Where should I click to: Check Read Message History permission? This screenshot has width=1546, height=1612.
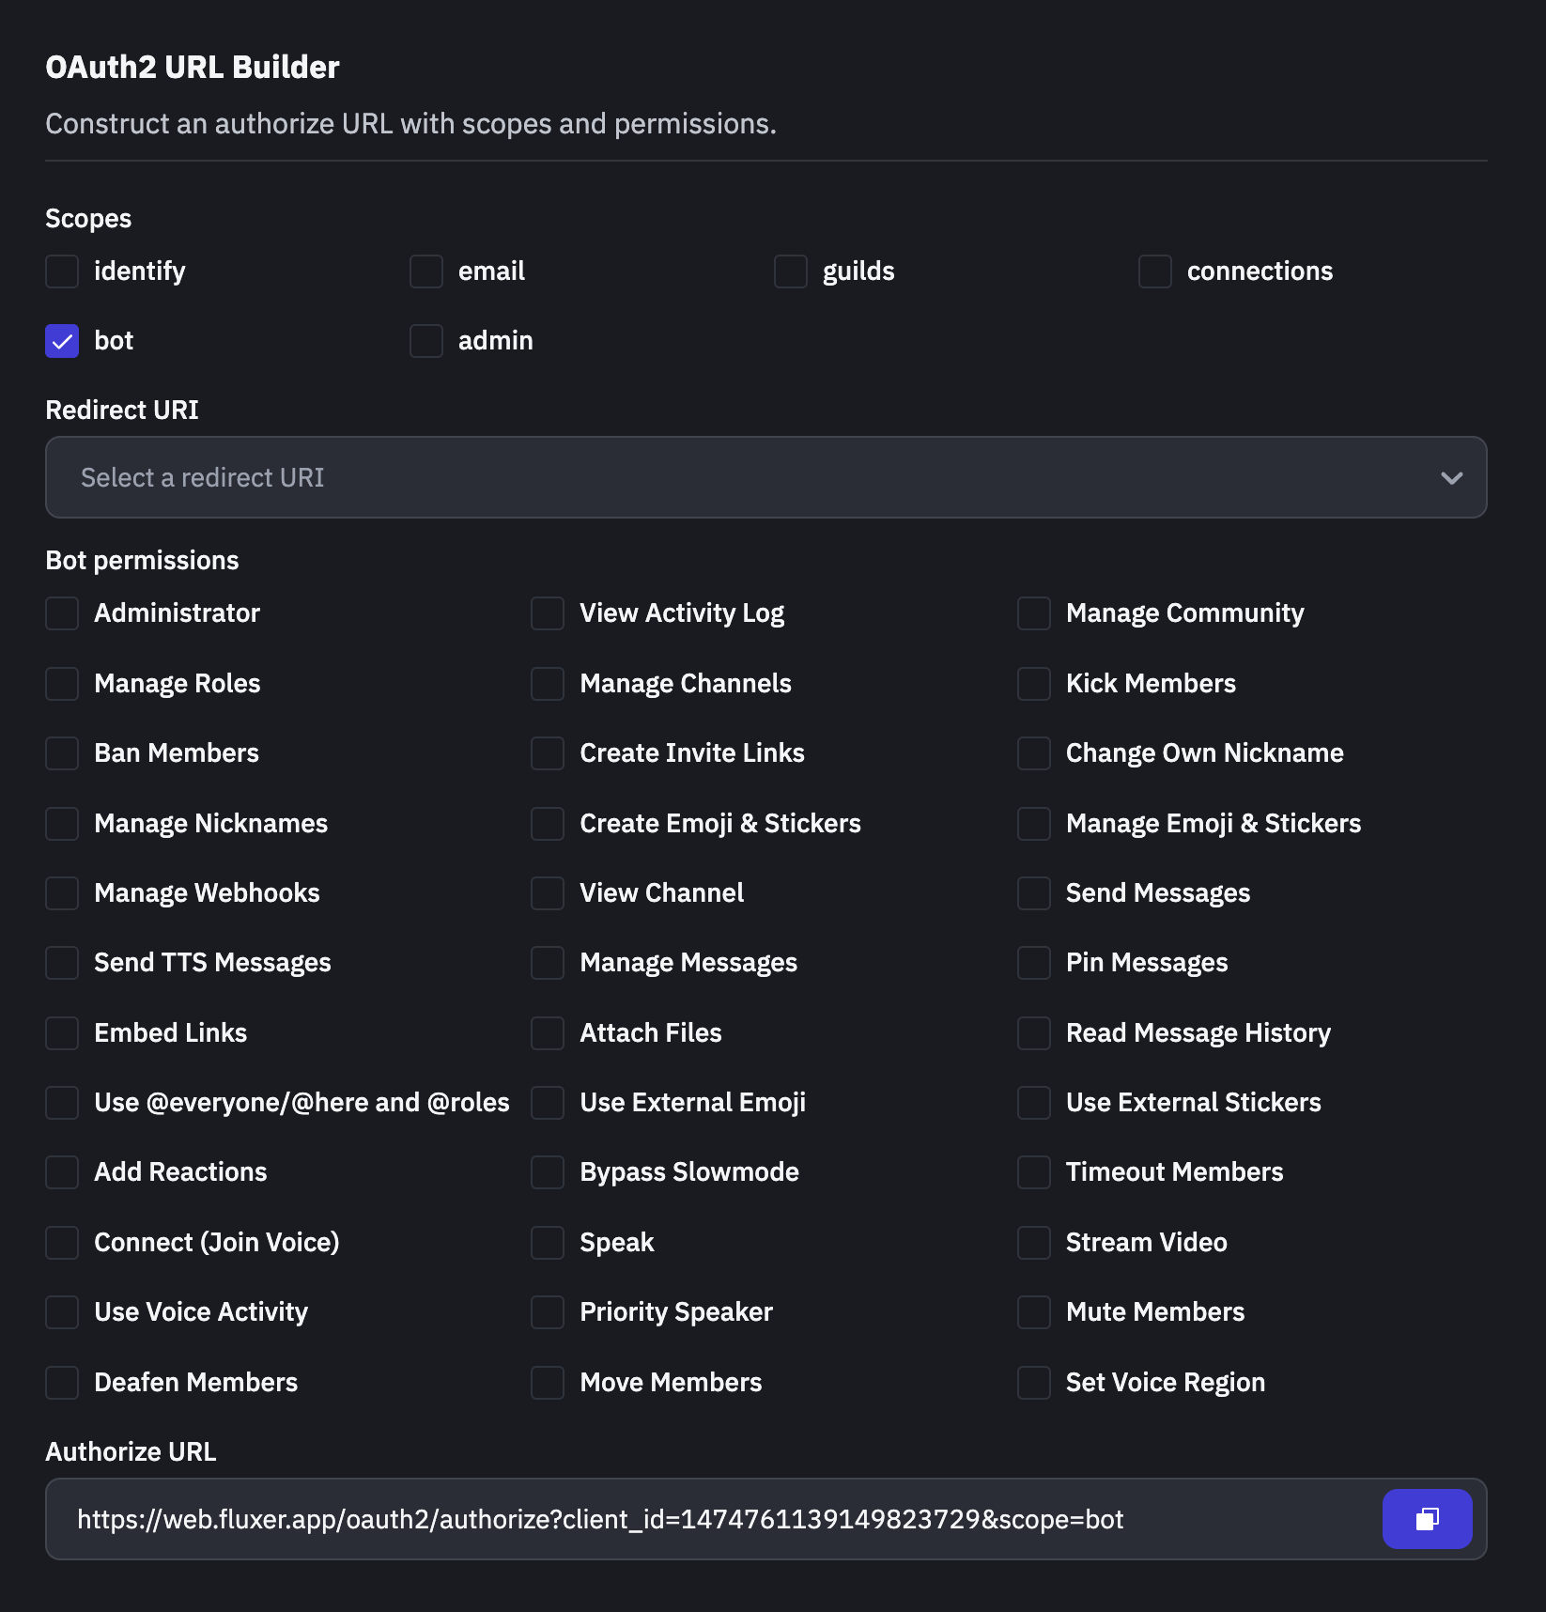pyautogui.click(x=1034, y=1033)
